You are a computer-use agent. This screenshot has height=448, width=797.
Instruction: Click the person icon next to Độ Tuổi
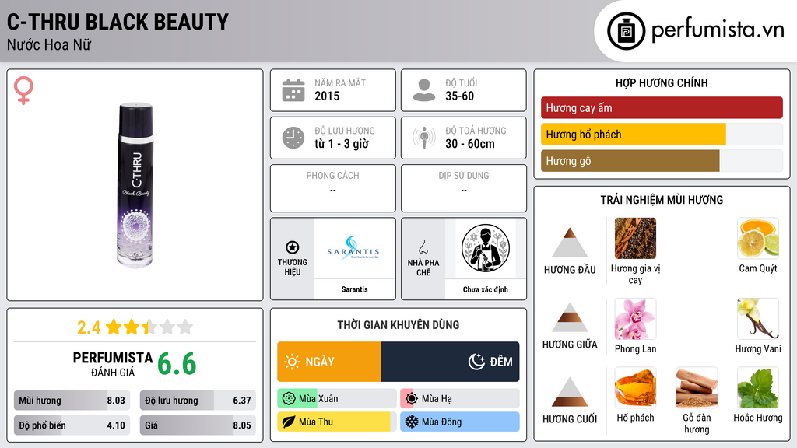point(424,90)
